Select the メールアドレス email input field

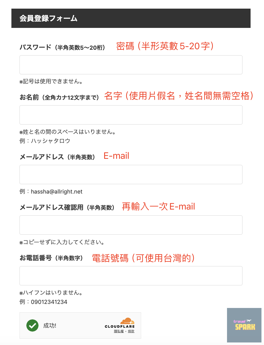131,175
